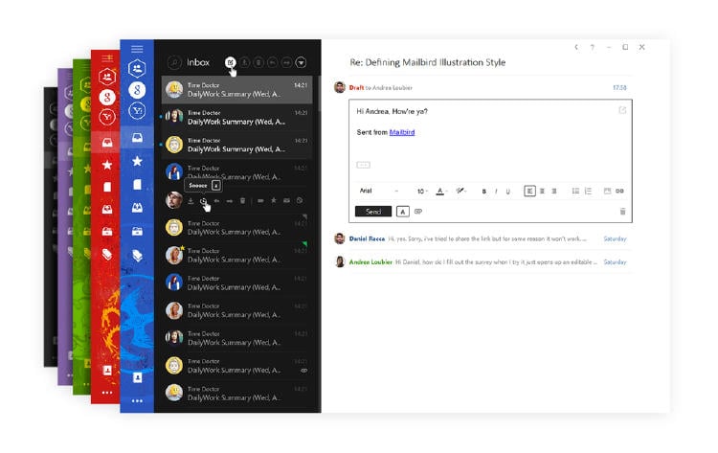Click the trash icon in the draft
The image size is (718, 453).
(x=622, y=212)
